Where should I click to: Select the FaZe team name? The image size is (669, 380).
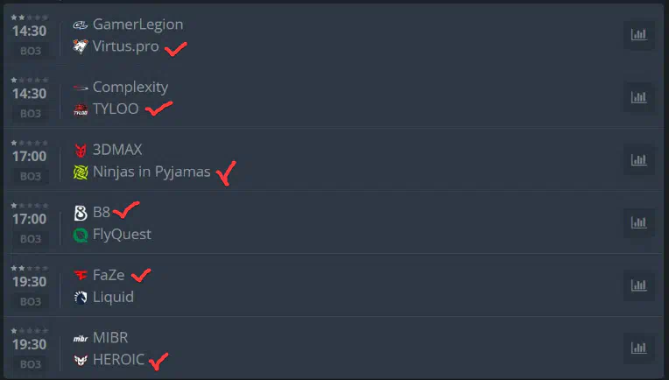pyautogui.click(x=109, y=275)
